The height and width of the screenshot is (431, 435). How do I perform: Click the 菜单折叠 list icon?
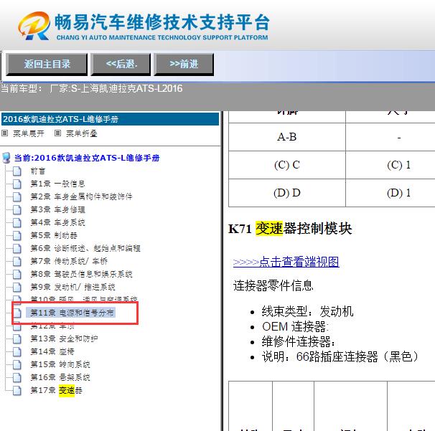57,133
